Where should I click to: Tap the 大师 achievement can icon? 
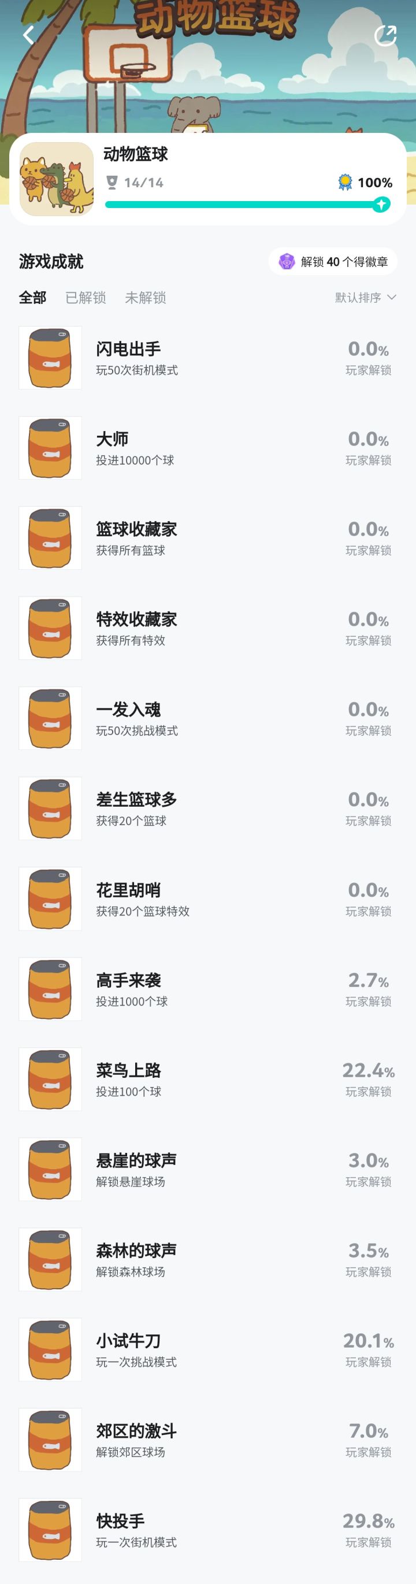point(50,448)
